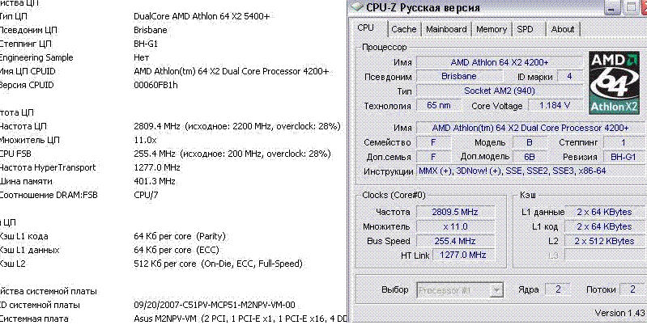This screenshot has width=647, height=325.
Task: Click the L2 cache 2 x 512 KBytes field
Action: click(604, 241)
